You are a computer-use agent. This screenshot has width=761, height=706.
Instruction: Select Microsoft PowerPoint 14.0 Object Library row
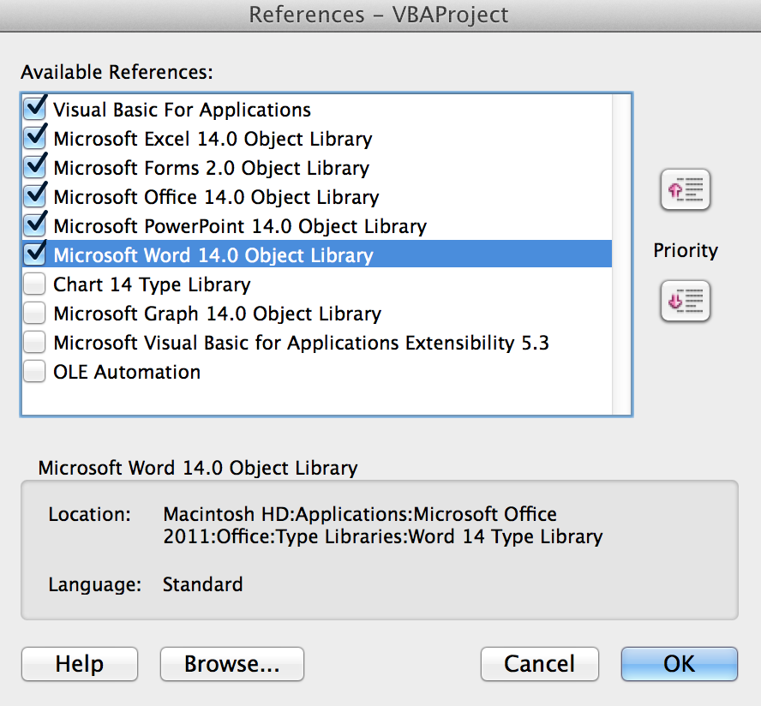point(317,226)
